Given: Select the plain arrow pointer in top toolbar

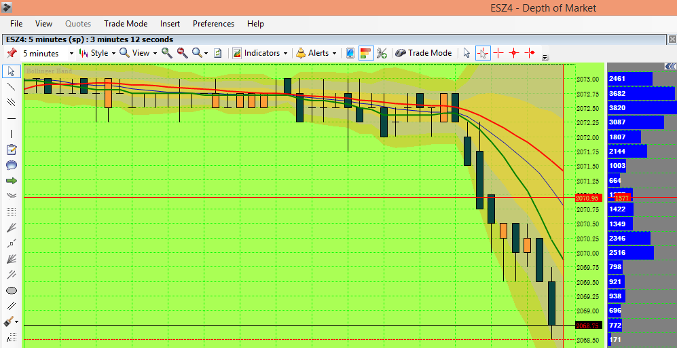Looking at the screenshot, I should point(466,53).
